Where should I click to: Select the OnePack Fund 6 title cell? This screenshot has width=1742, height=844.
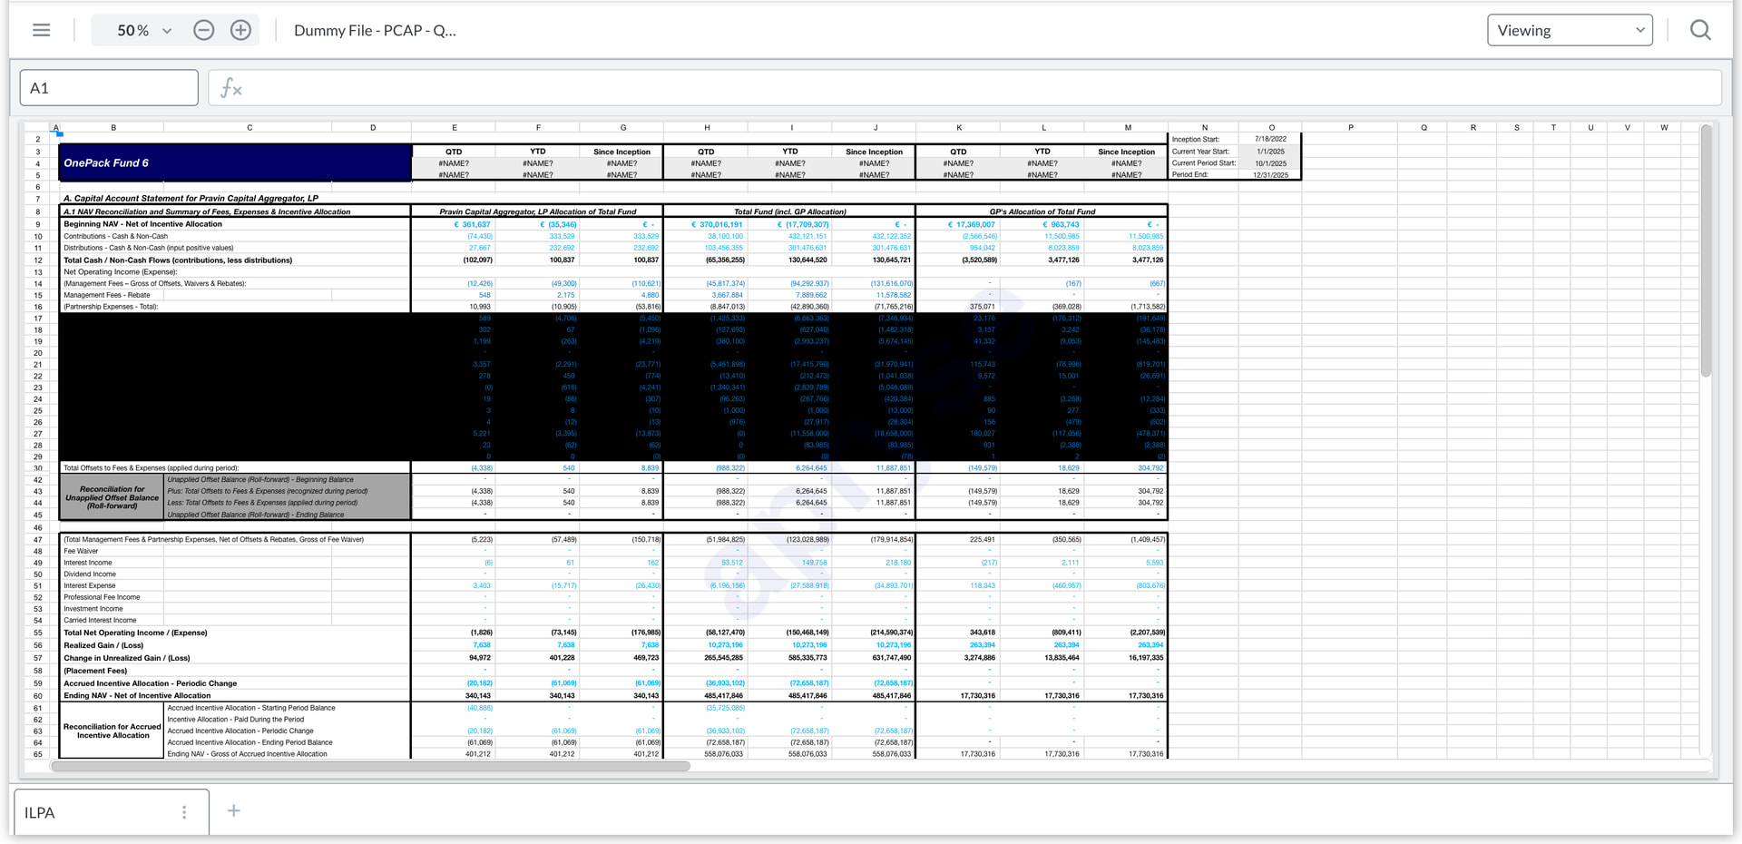click(234, 163)
